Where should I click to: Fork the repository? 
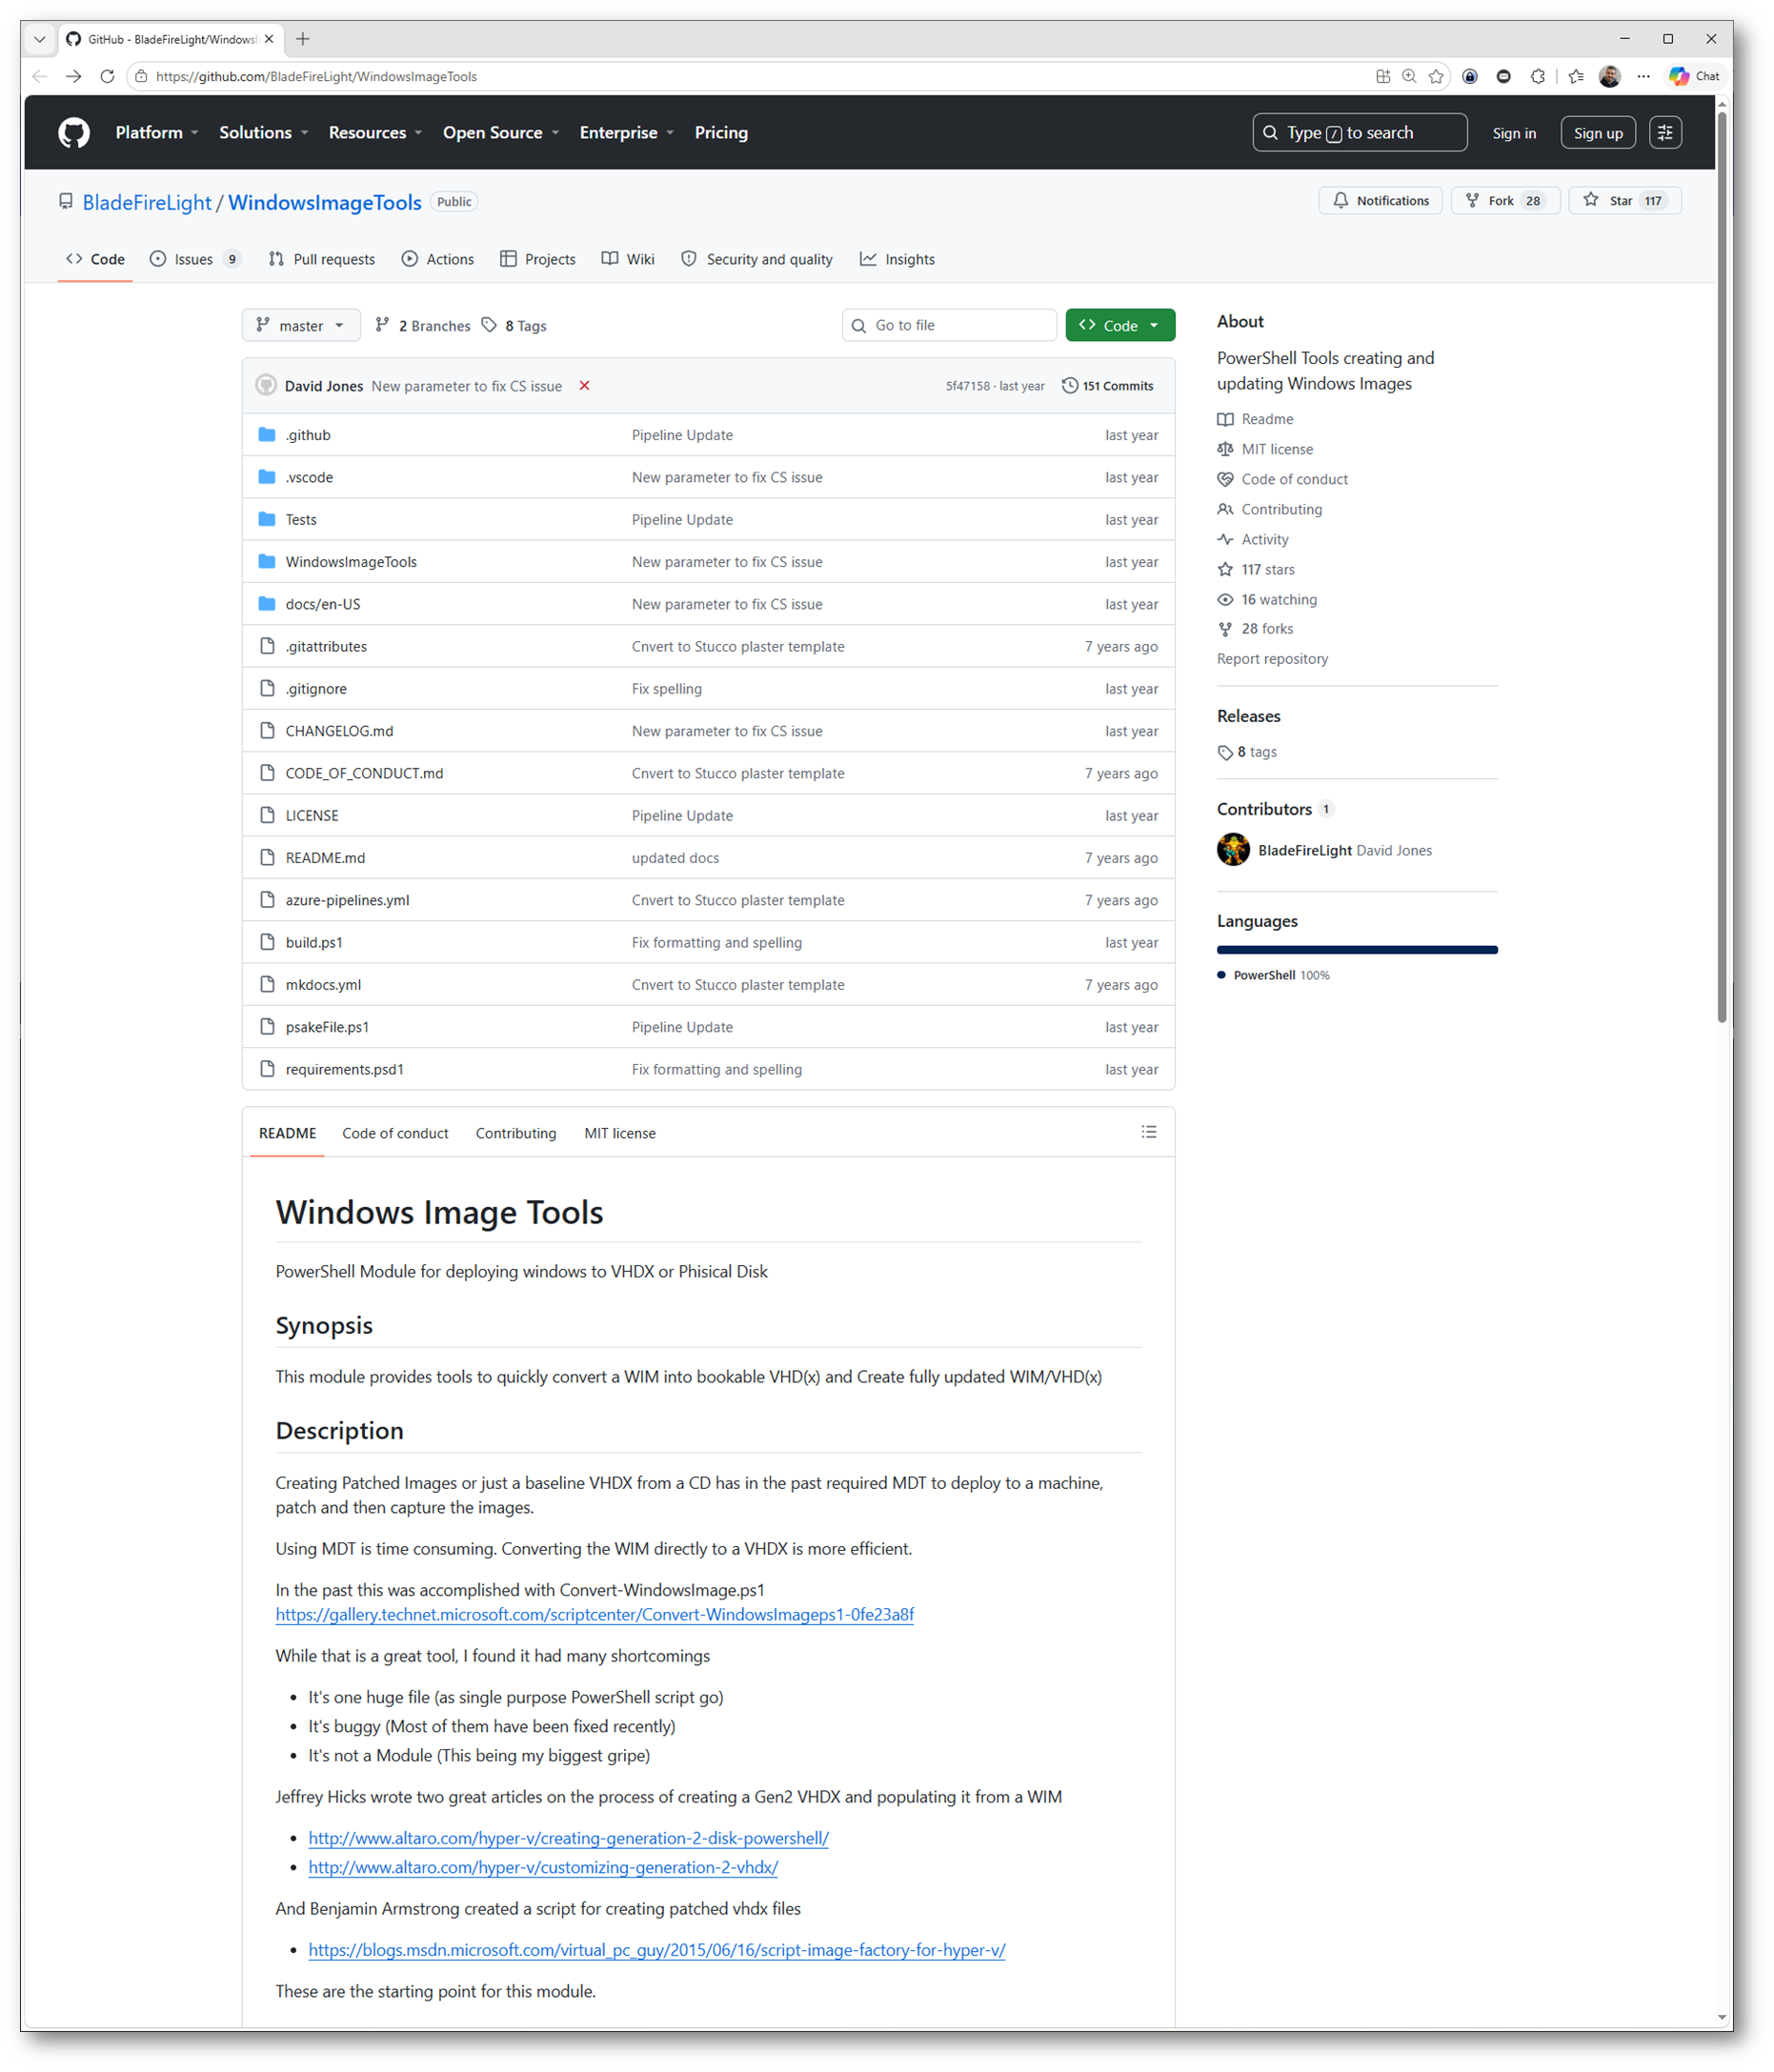(1505, 201)
